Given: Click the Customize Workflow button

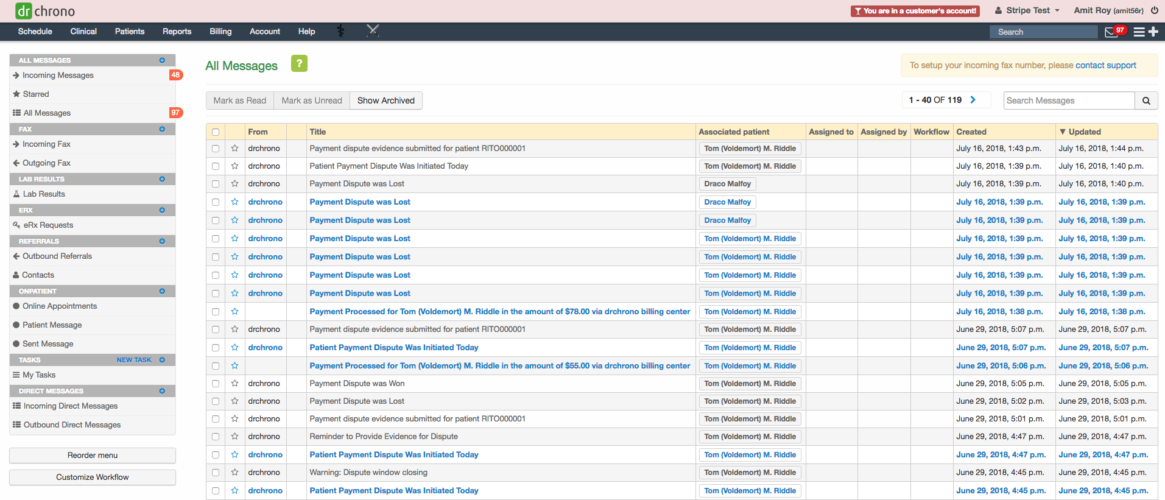Looking at the screenshot, I should 93,477.
